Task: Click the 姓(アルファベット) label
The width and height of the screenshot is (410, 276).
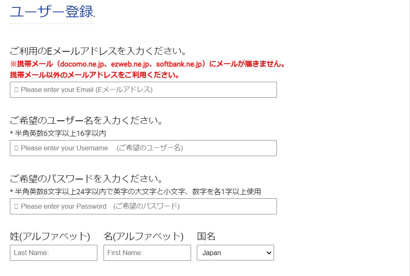Action: 50,236
